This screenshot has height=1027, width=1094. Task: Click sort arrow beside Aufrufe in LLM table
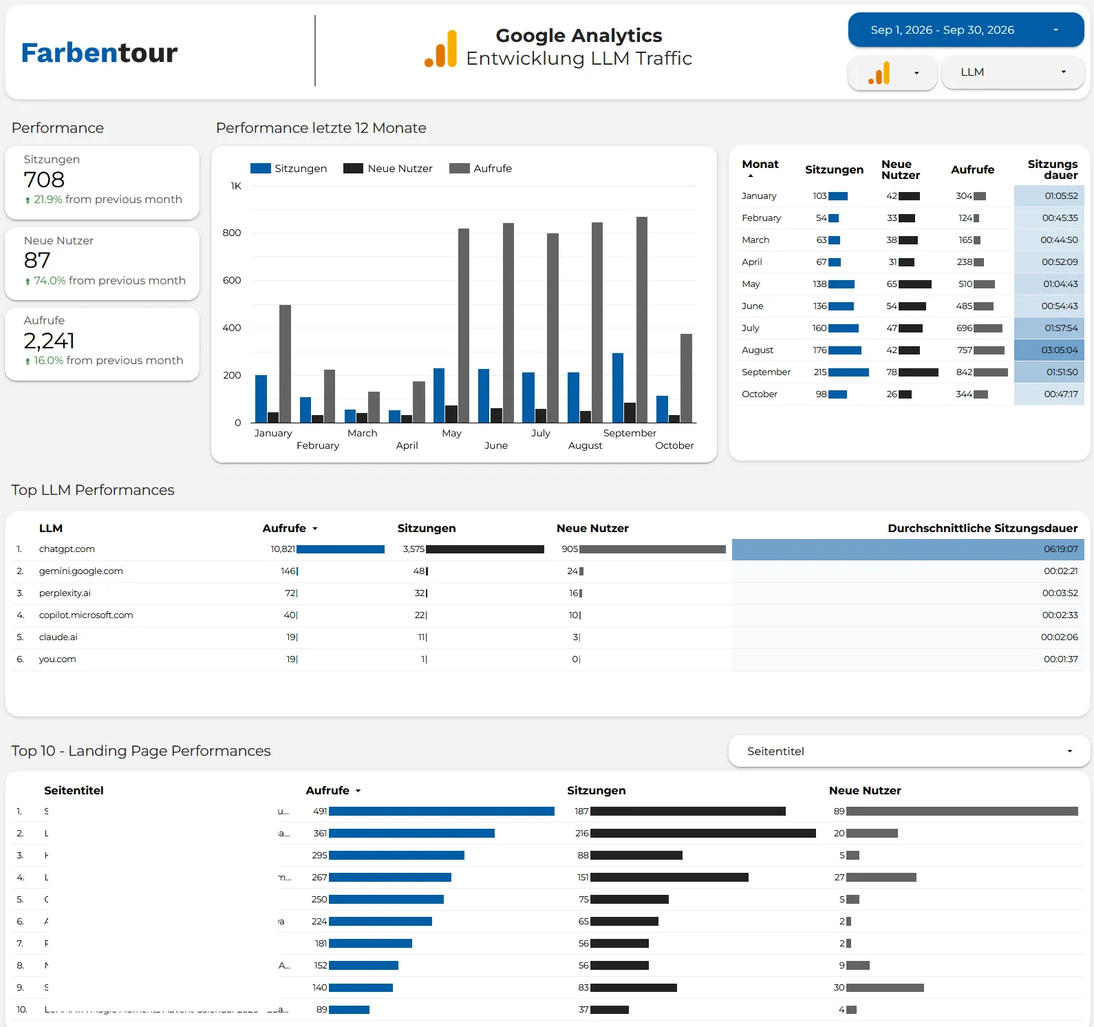315,529
